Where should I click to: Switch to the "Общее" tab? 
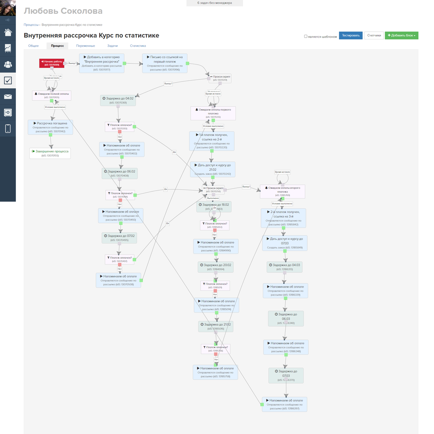[34, 46]
